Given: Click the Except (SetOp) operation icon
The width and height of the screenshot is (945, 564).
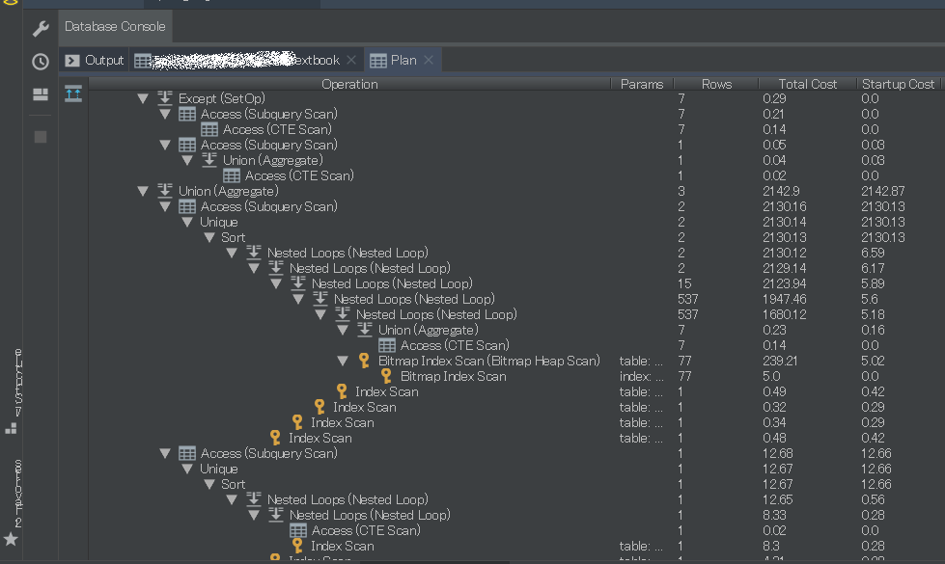Looking at the screenshot, I should 164,98.
